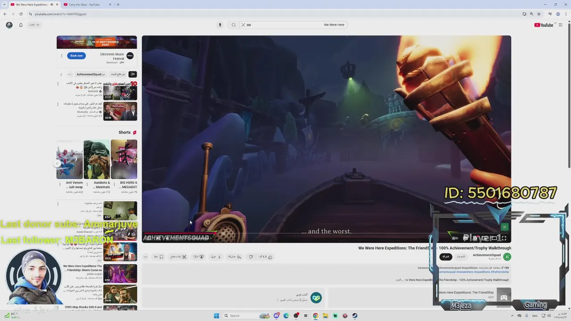
Task: Open Google Chrome from the taskbar
Action: (x=315, y=316)
